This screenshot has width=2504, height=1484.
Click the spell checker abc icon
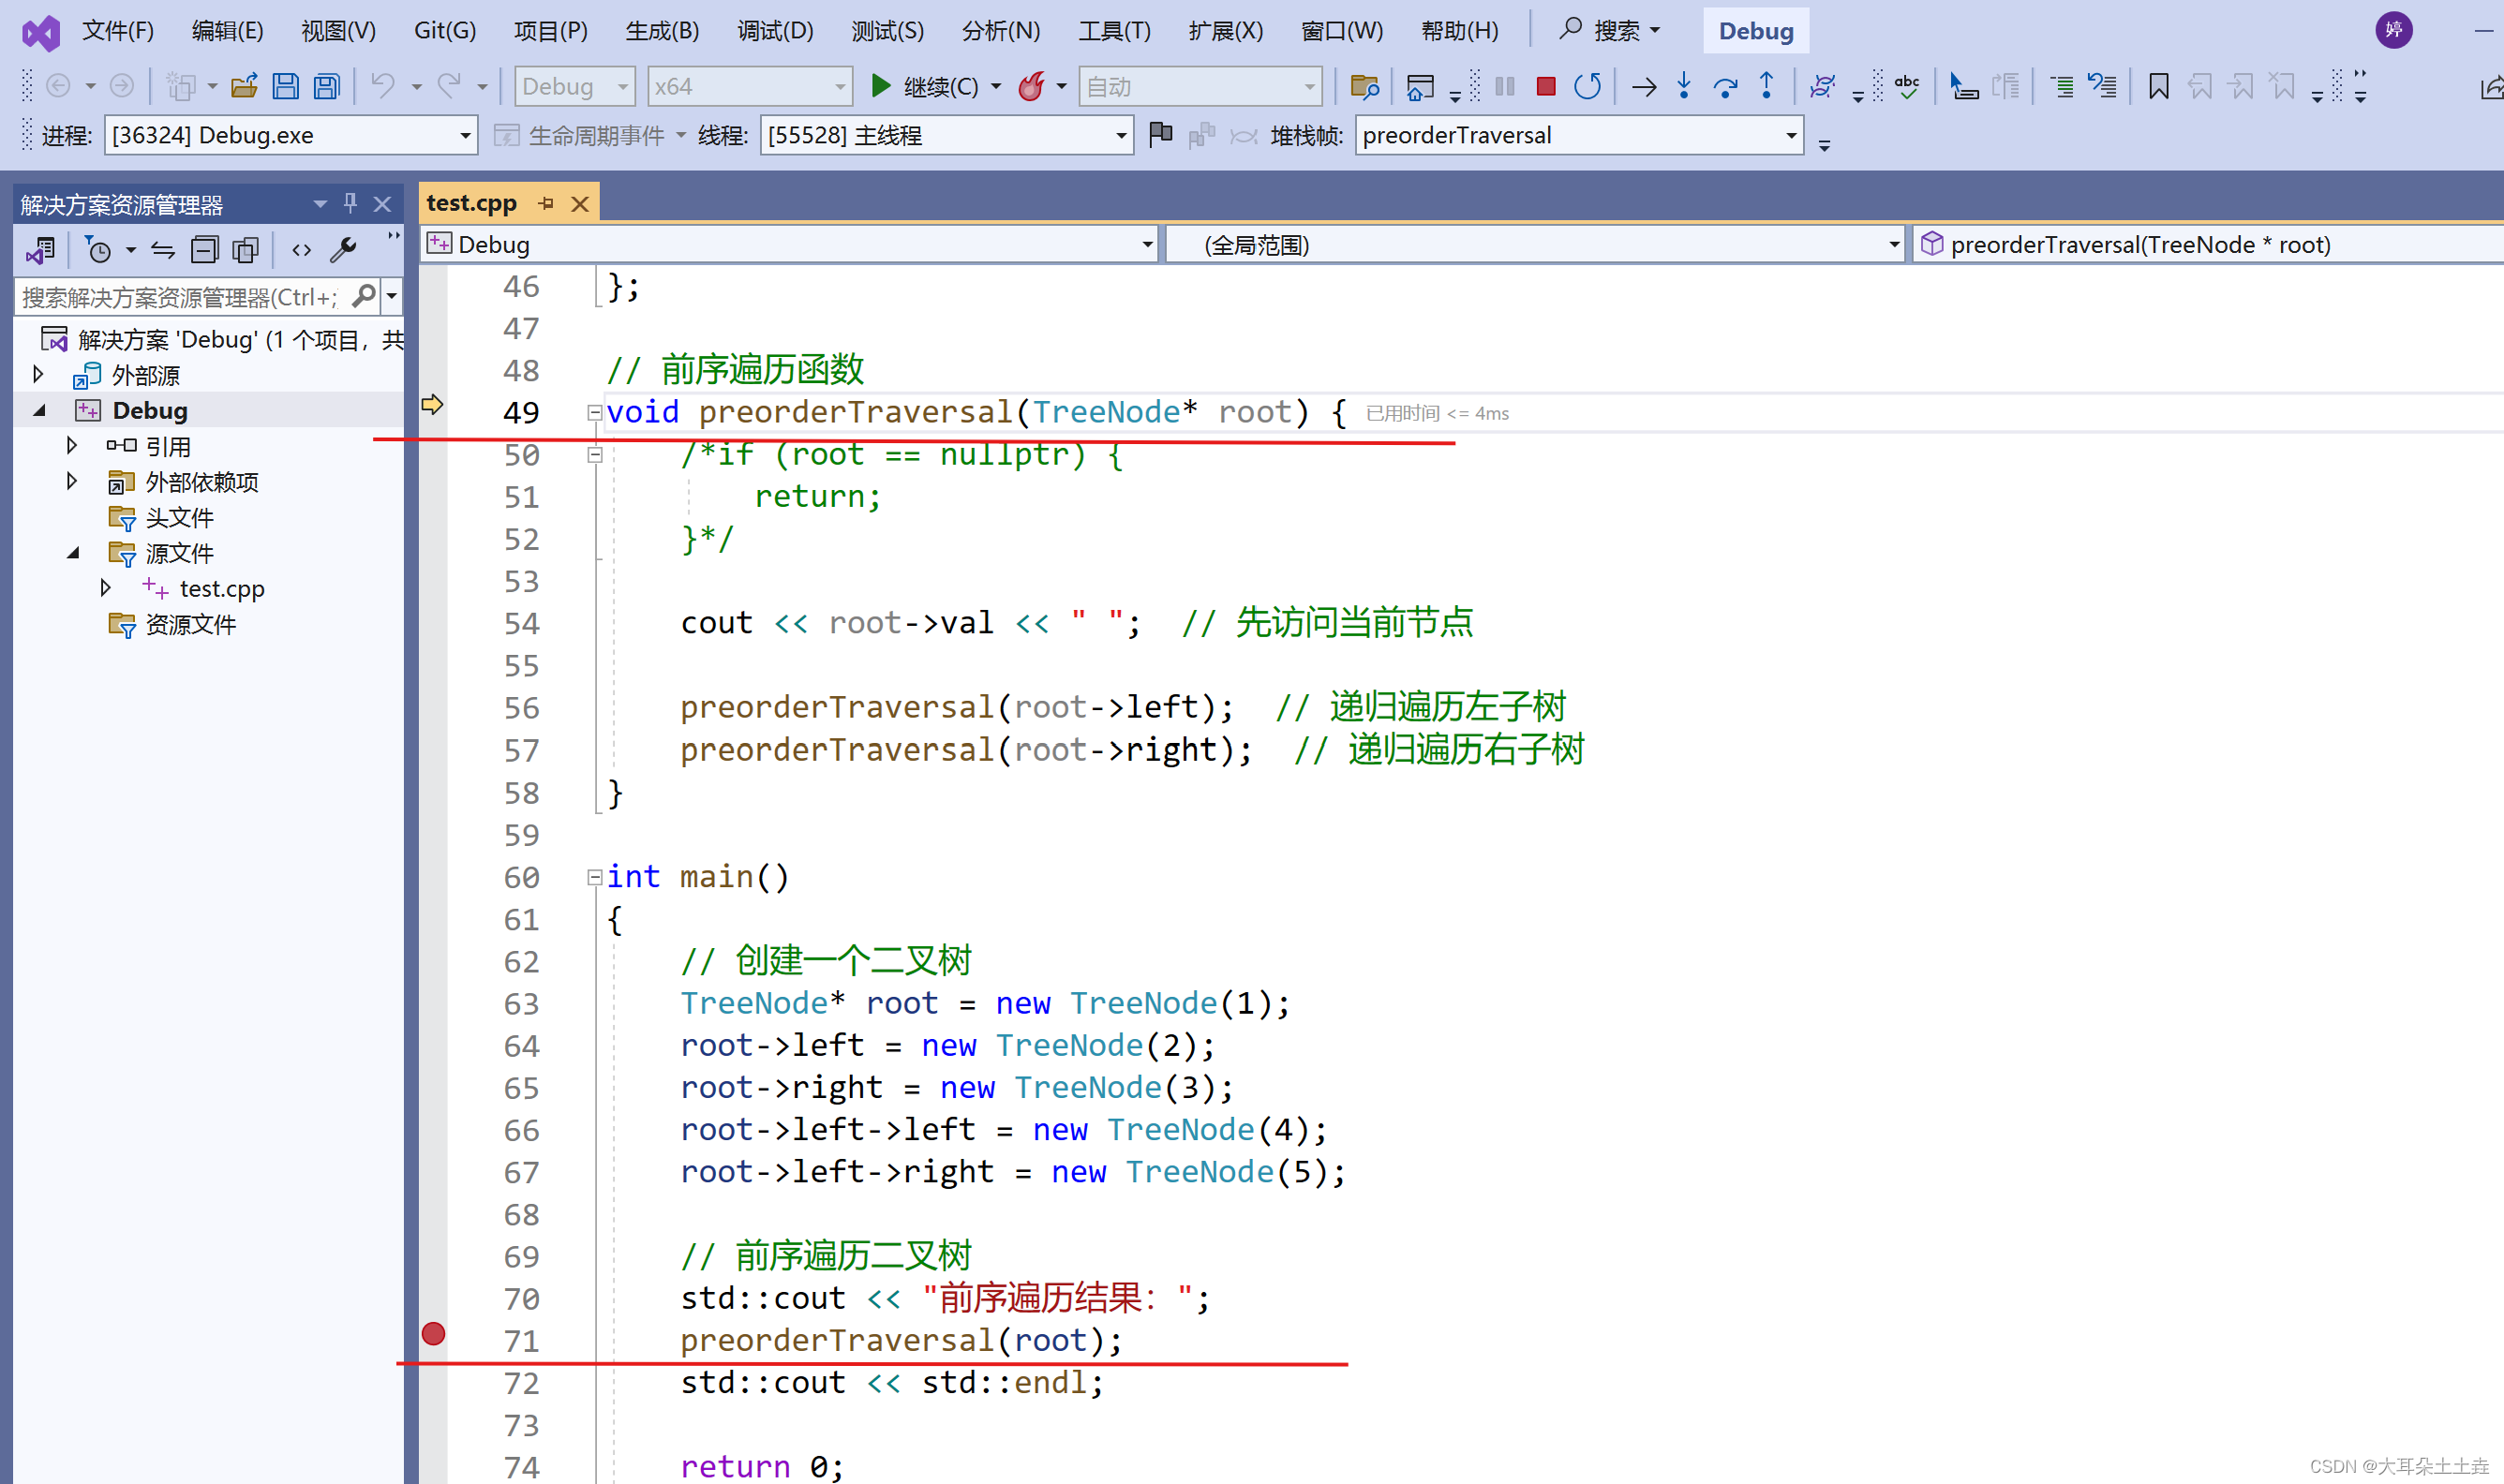click(1908, 87)
